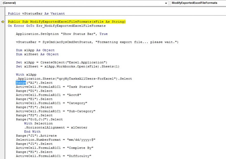Click the ActiveCell.FormulaR1C1 = "Task Status" line
The height and width of the screenshot is (159, 226).
[55, 87]
